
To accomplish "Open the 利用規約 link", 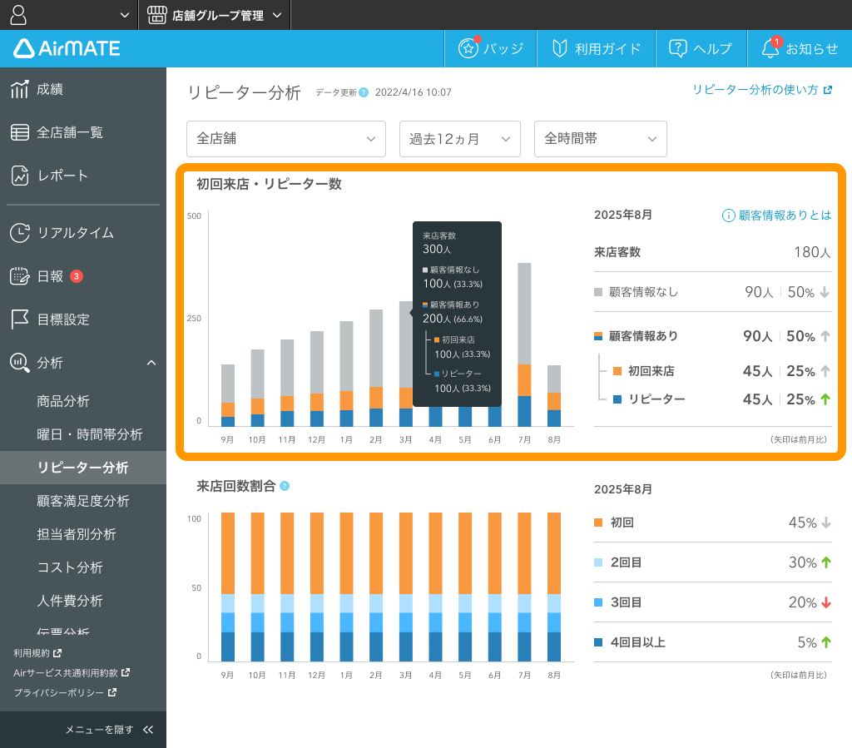I will click(37, 653).
